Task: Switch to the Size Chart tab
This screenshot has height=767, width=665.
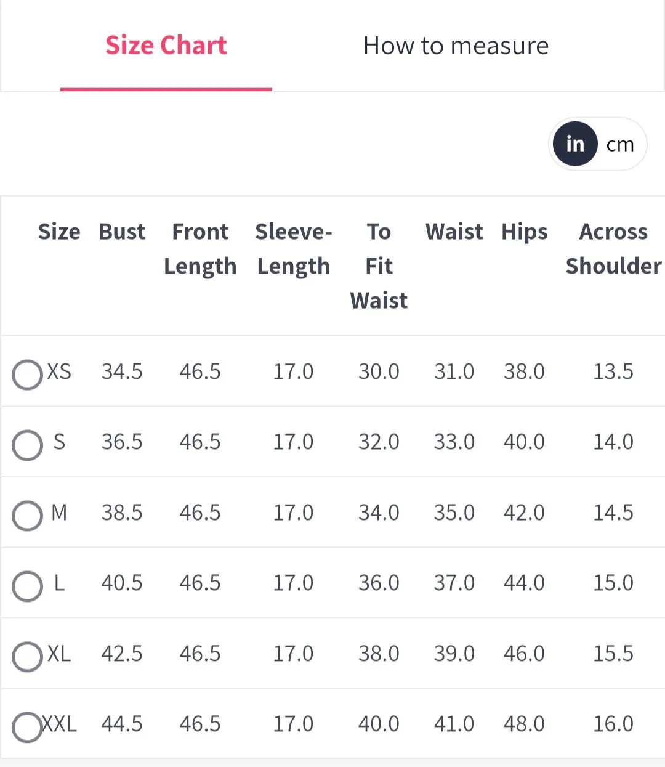Action: pos(166,46)
